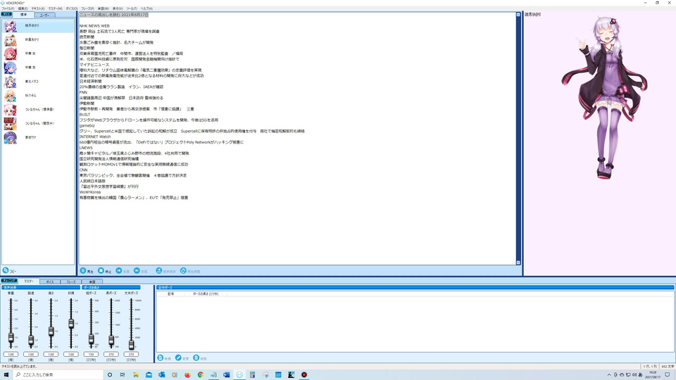The image size is (676, 380).
Task: Switch to the ボイス tuning tab
Action: pos(50,281)
